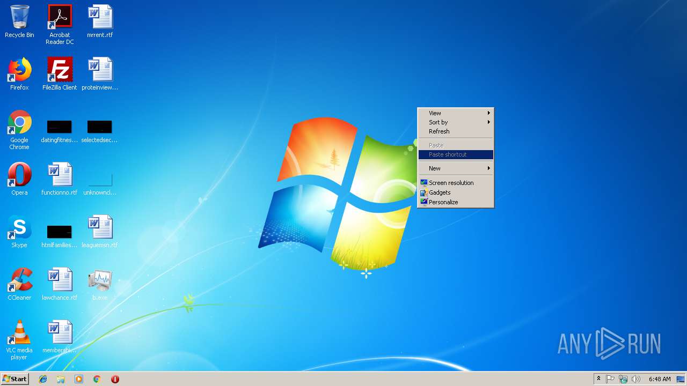Open the network status tray icon
This screenshot has height=386, width=687.
coord(623,379)
